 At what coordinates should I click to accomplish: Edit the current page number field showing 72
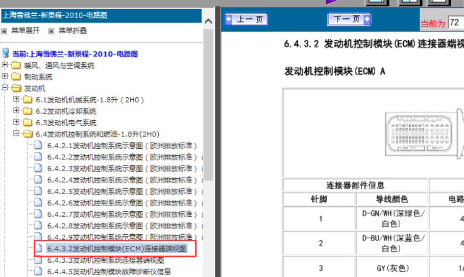click(456, 22)
